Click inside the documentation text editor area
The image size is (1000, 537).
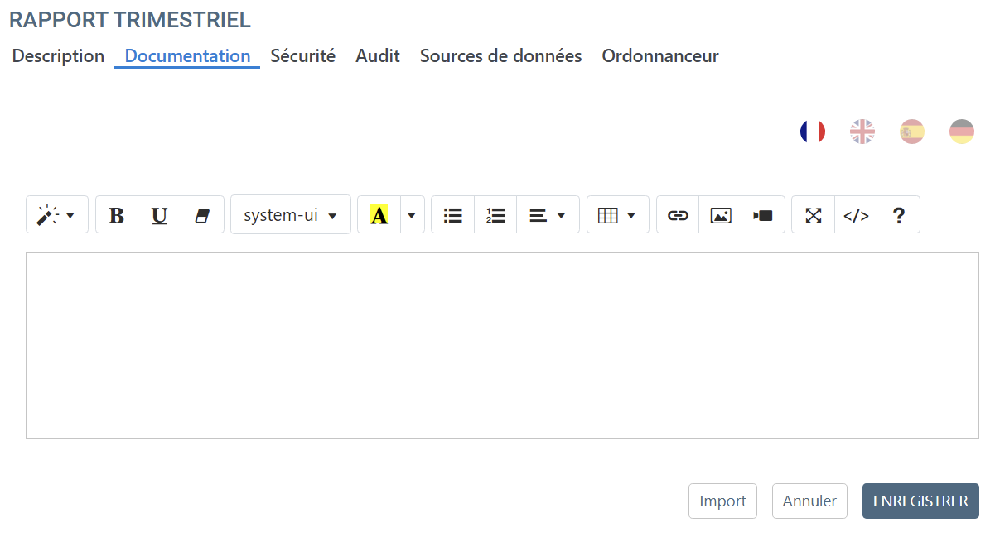click(502, 345)
